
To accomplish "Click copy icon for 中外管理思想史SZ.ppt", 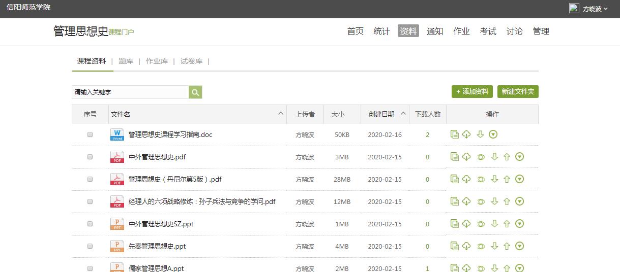I will pyautogui.click(x=455, y=224).
